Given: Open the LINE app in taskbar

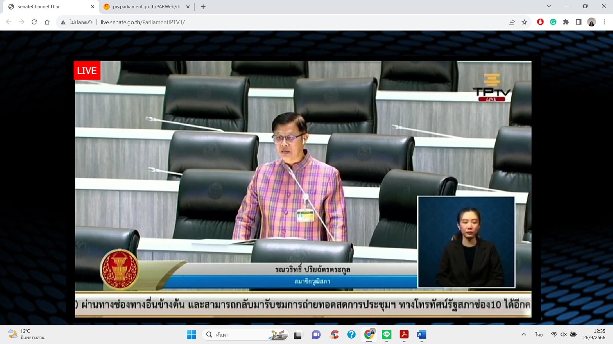Looking at the screenshot, I should pyautogui.click(x=386, y=334).
